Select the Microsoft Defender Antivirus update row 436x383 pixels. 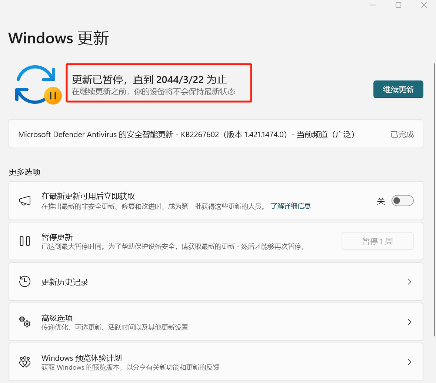click(x=216, y=134)
